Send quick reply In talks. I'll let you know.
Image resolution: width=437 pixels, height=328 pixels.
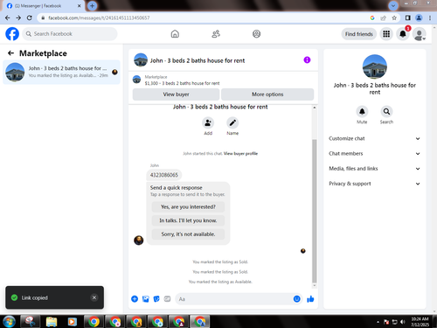click(x=188, y=220)
